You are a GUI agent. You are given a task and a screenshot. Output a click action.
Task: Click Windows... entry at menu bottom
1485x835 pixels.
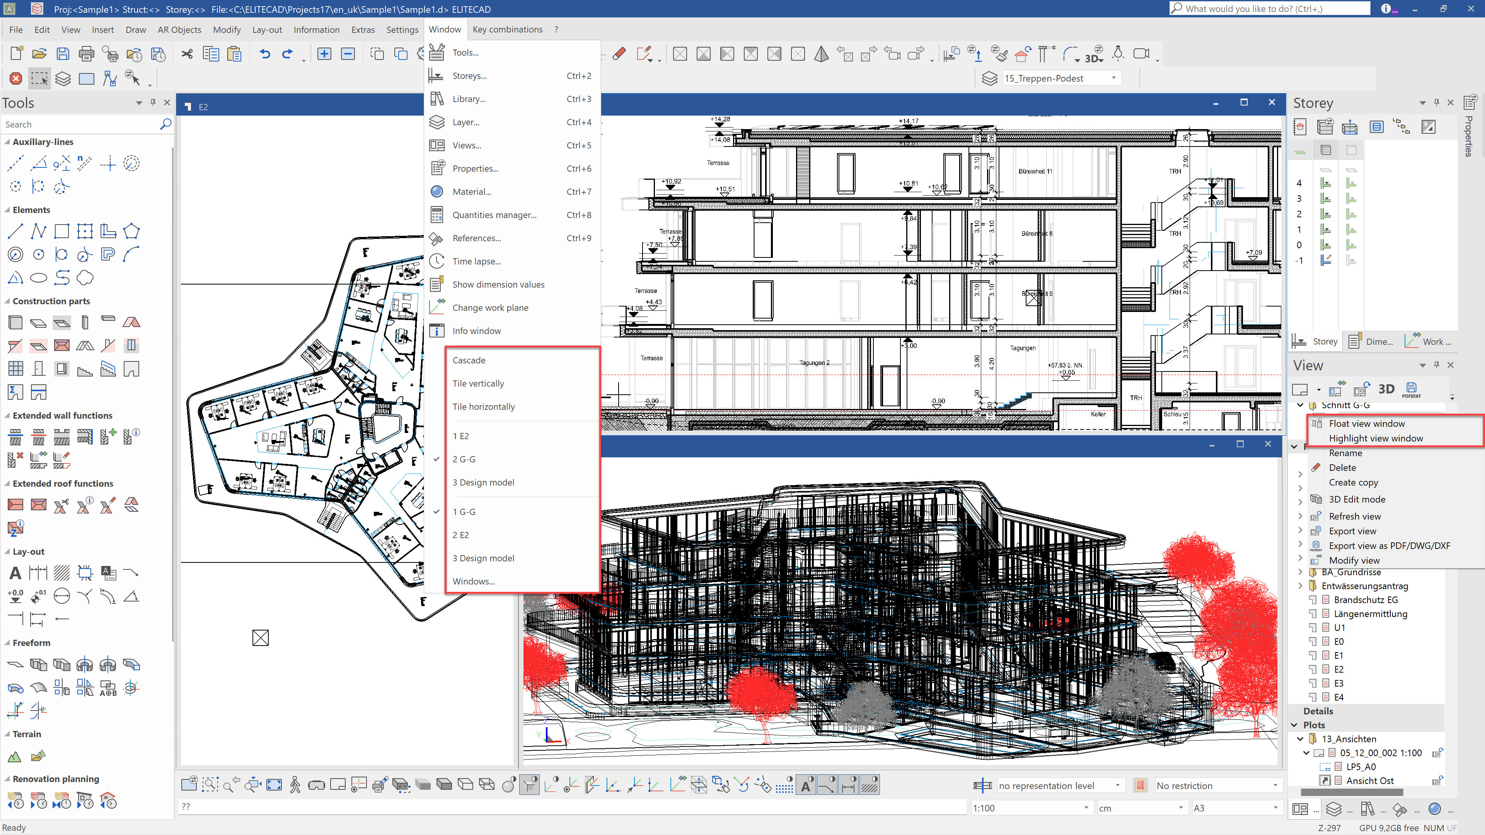[473, 581]
